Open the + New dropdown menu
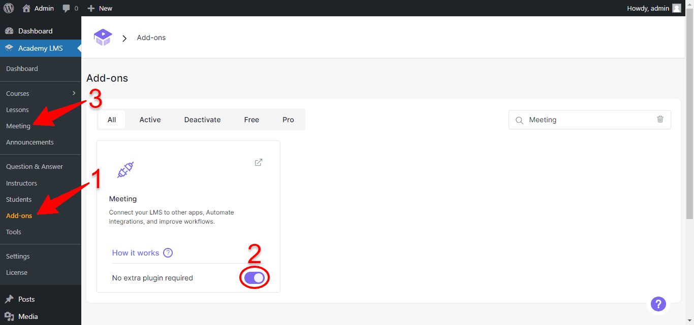Viewport: 694px width, 325px height. [x=100, y=8]
